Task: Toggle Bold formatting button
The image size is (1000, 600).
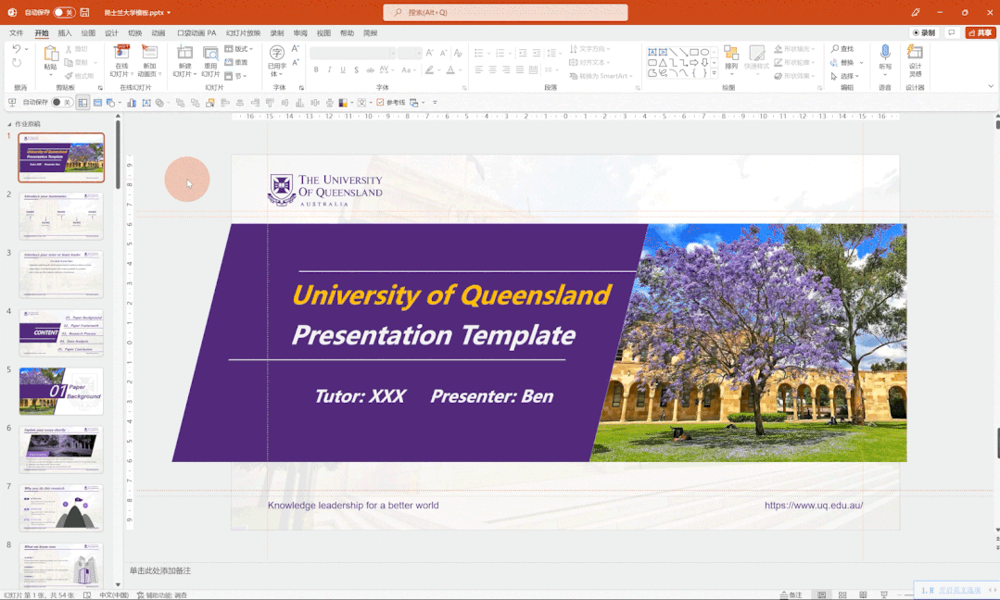Action: 316,70
